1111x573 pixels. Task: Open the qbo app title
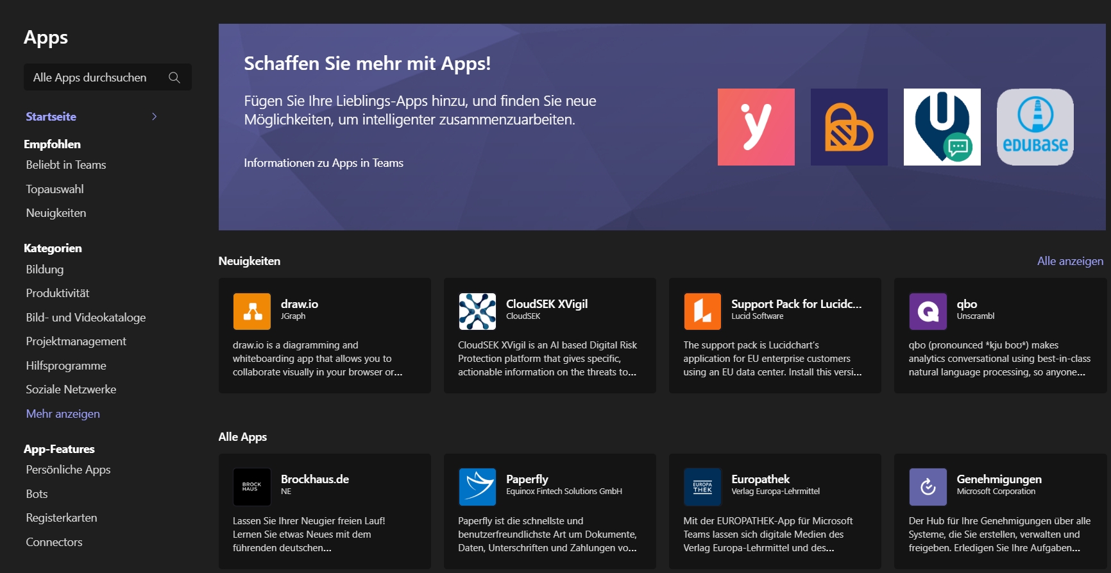pos(967,304)
